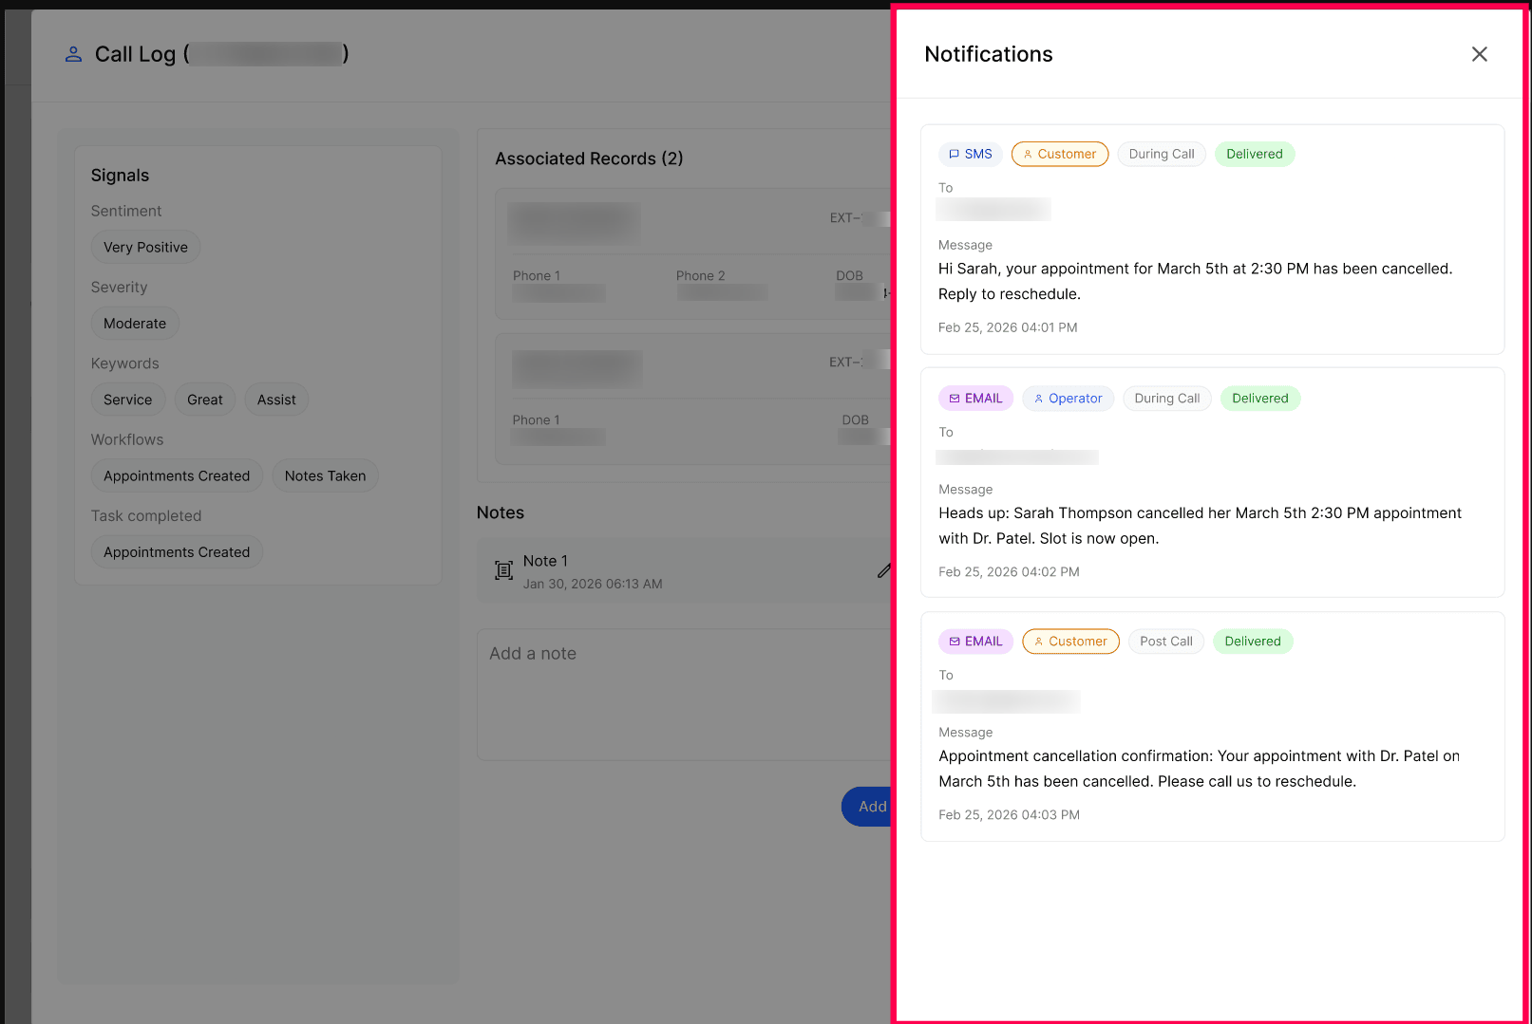Click the Notes section heading
The image size is (1532, 1024).
[501, 512]
